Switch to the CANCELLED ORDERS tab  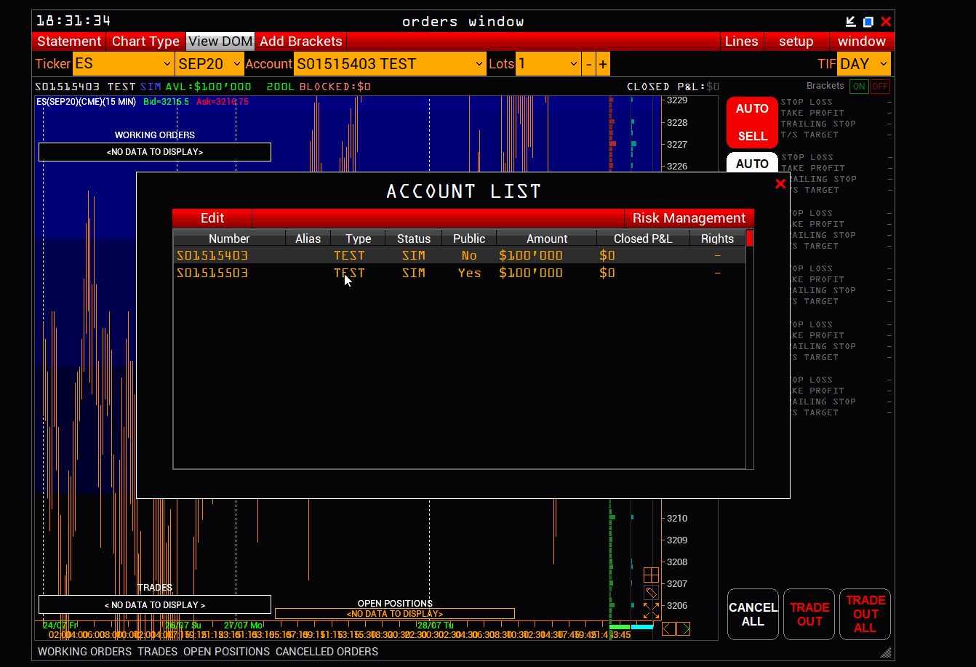click(x=327, y=652)
